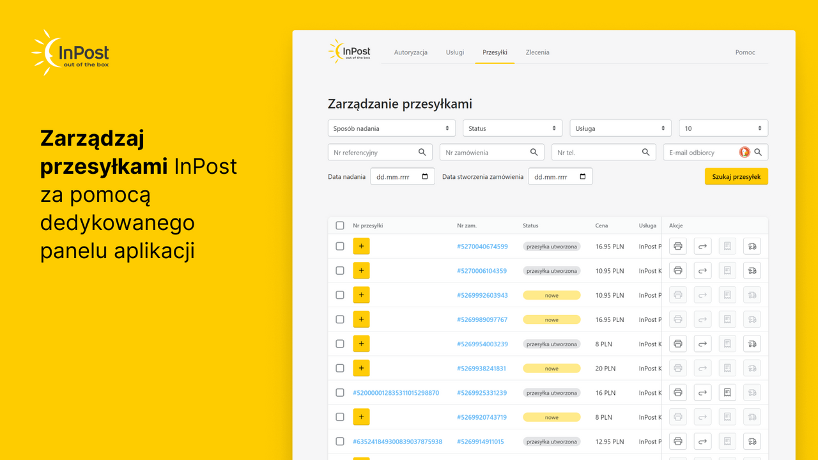Expand yellow plus button for order #5270006104359
Screen dimensions: 818x460
pyautogui.click(x=361, y=270)
